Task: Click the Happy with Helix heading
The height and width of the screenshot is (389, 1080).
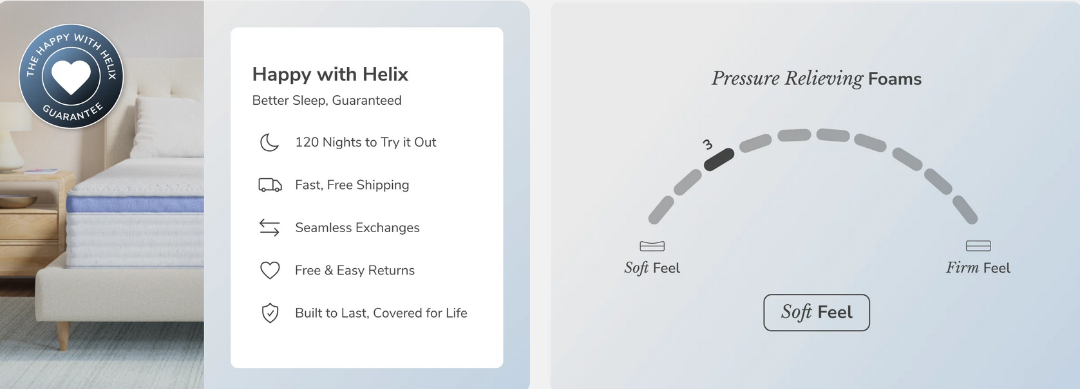Action: 330,75
